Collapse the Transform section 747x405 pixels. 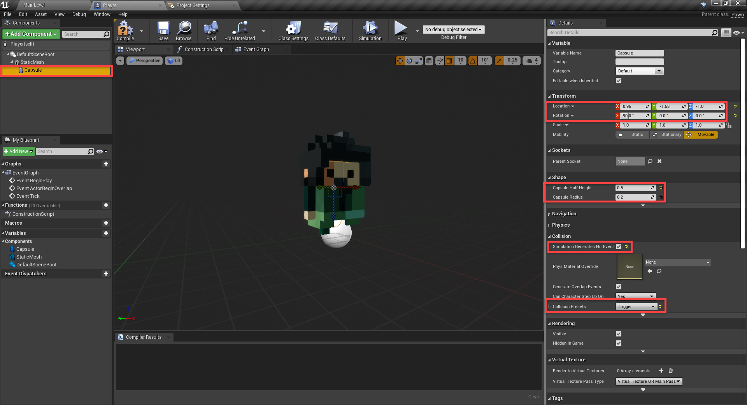click(549, 96)
